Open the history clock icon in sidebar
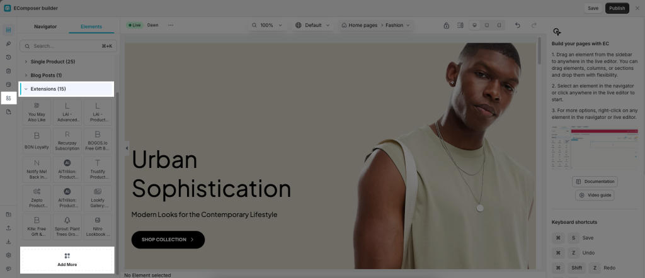 pos(8,57)
